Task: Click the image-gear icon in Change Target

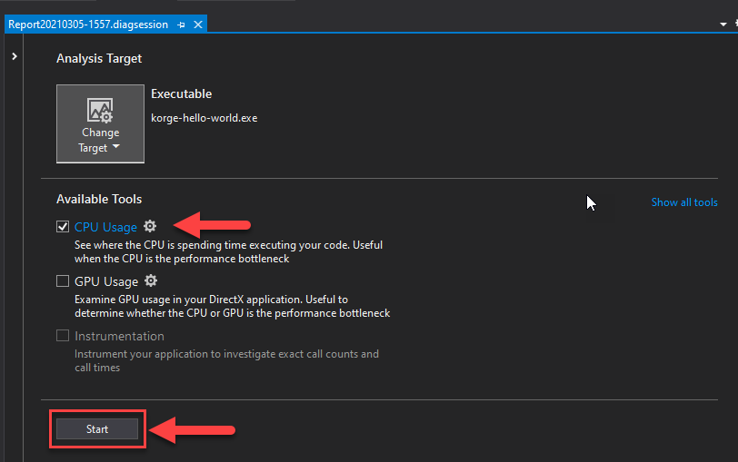Action: coord(100,111)
